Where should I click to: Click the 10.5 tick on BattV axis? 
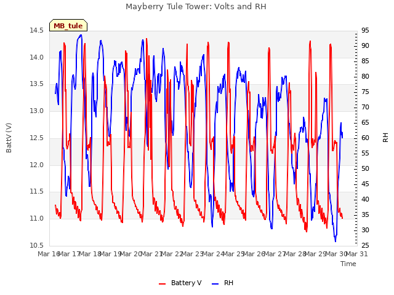36,245
